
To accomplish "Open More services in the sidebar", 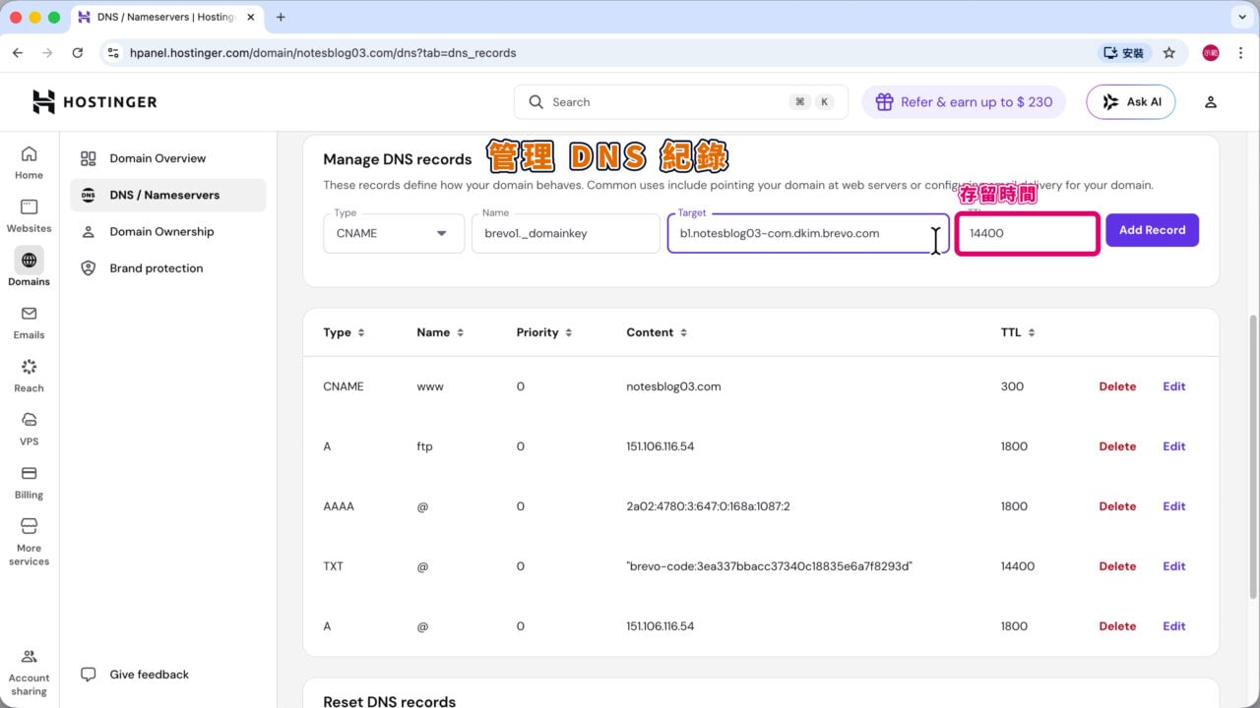I will 29,541.
